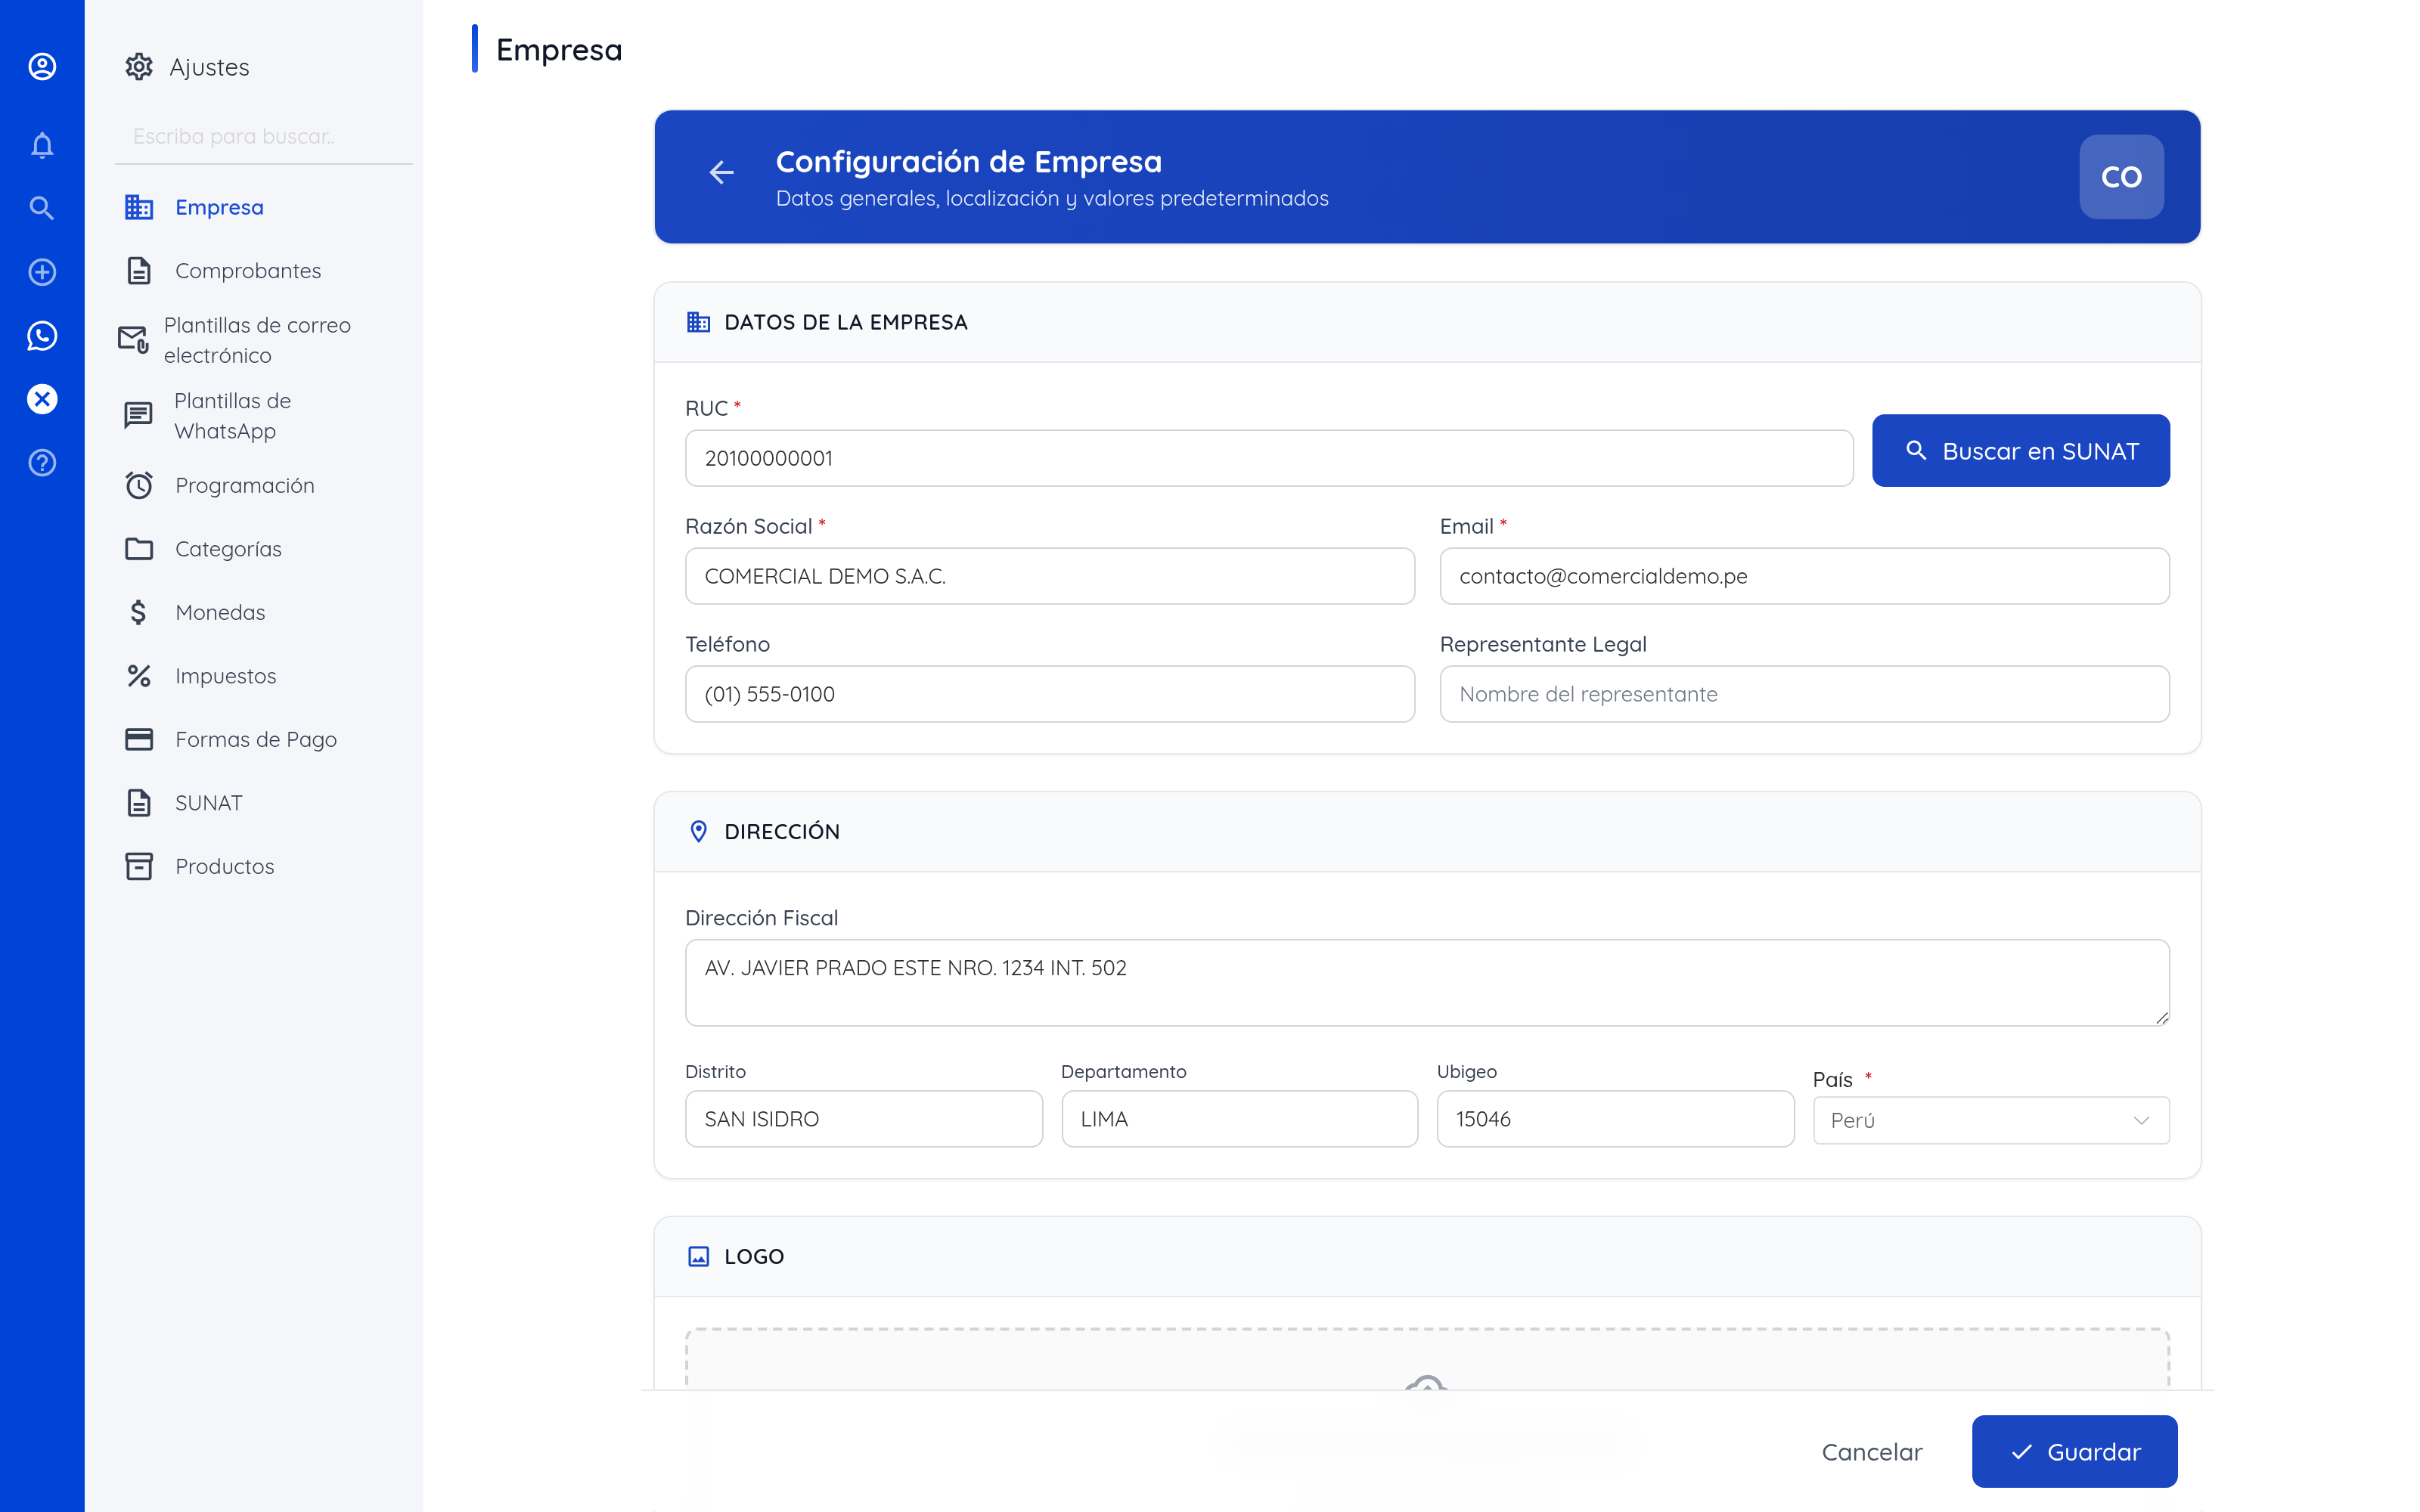Click the Logo image icon
The height and width of the screenshot is (1512, 2420).
tap(699, 1256)
